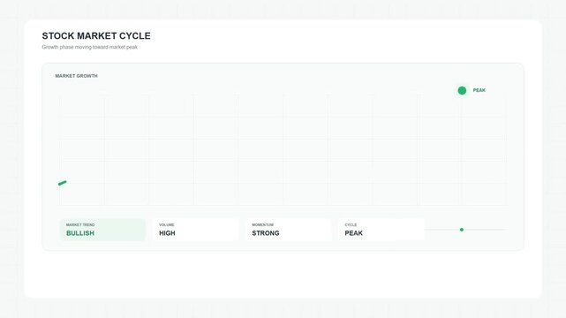The height and width of the screenshot is (318, 566).
Task: Click the green progress slider dot
Action: point(461,230)
